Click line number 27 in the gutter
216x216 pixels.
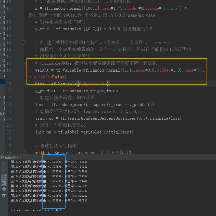pos(9,132)
